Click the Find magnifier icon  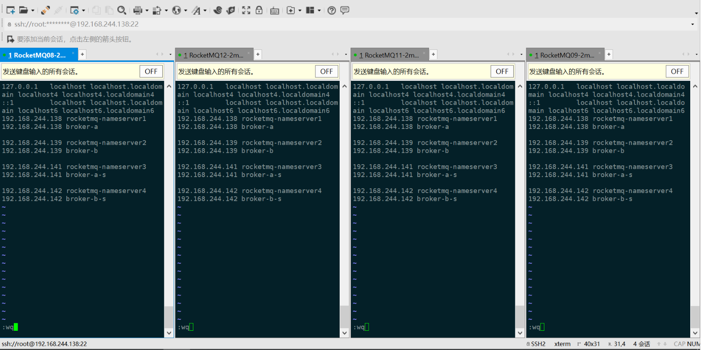click(122, 10)
